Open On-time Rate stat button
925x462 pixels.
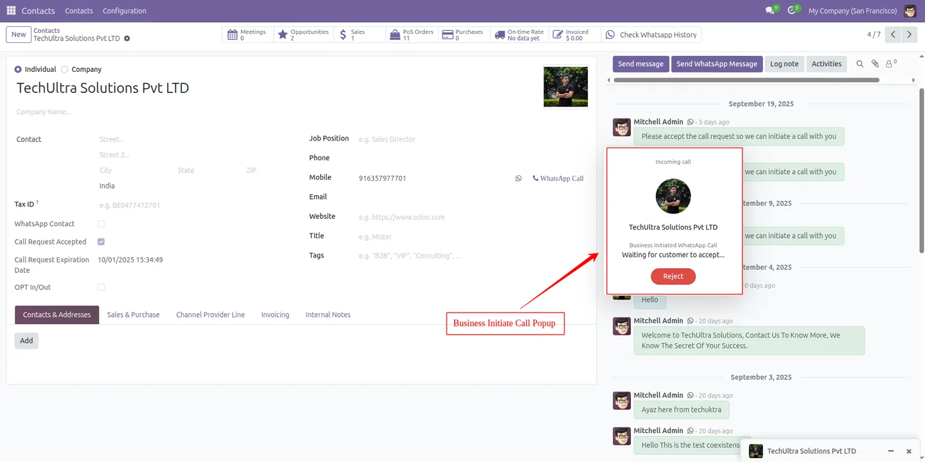coord(520,35)
